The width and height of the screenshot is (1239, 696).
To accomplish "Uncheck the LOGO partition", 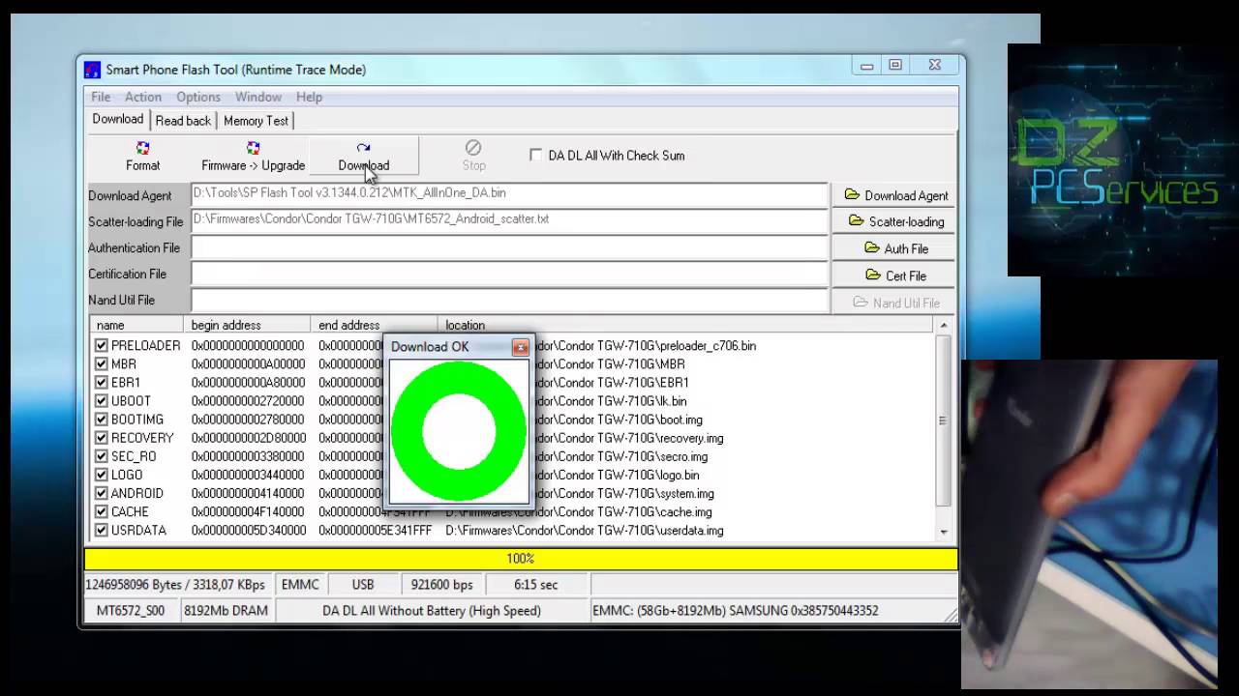I will tap(102, 474).
